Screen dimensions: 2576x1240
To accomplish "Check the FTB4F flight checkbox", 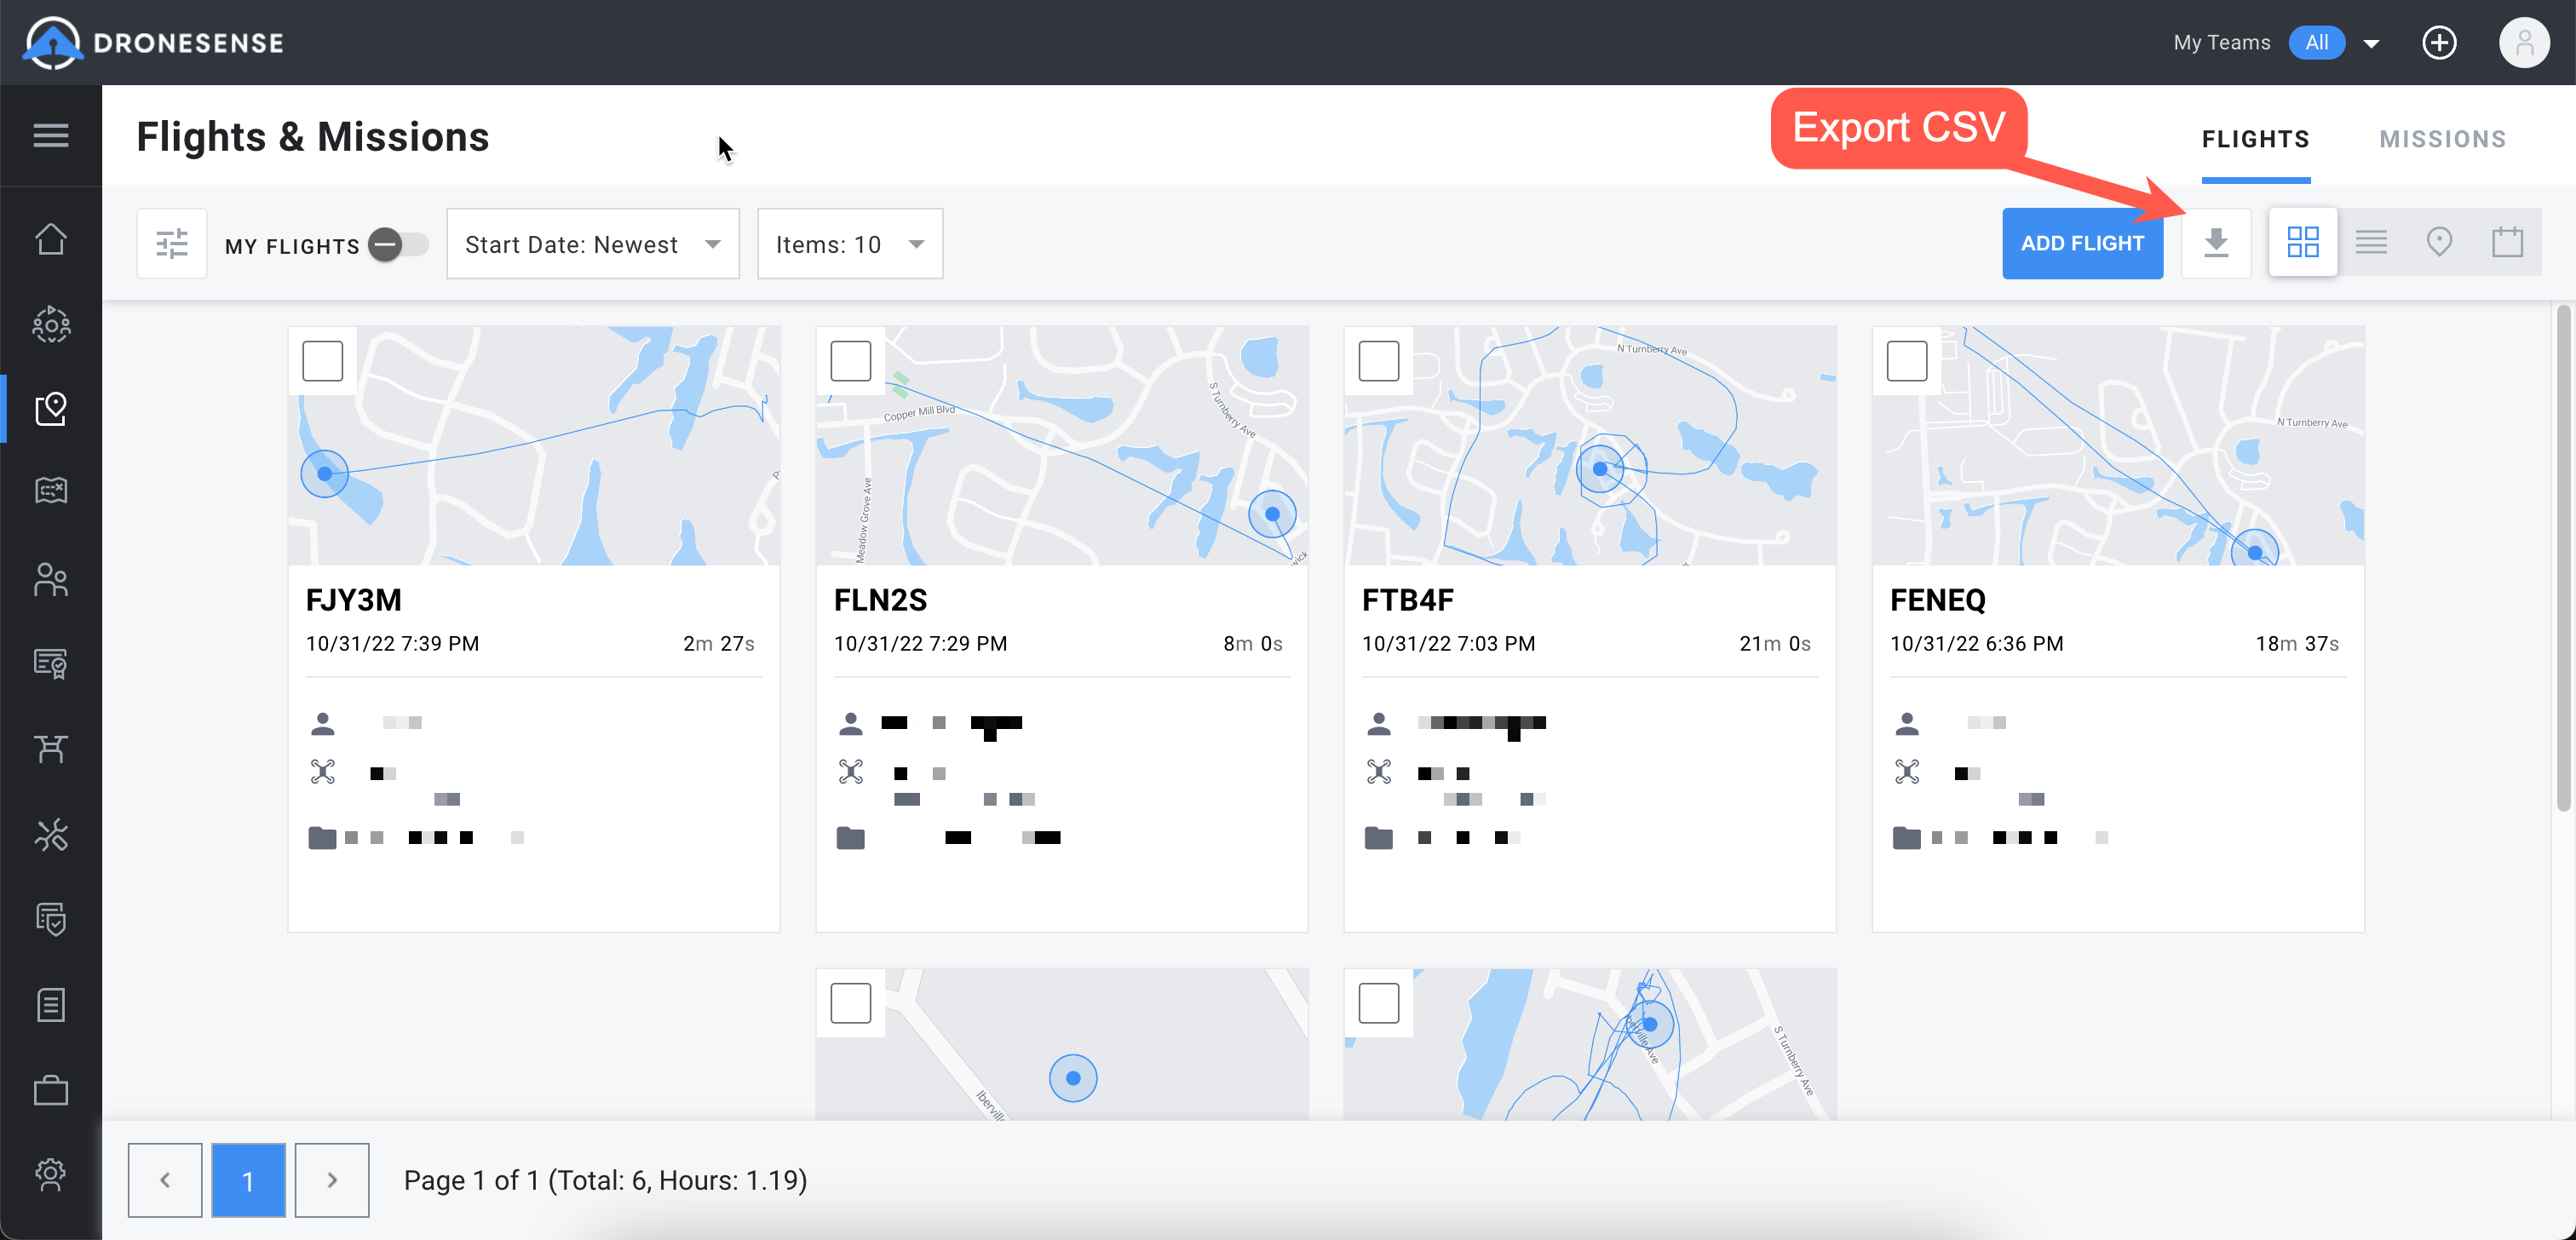I will 1379,361.
